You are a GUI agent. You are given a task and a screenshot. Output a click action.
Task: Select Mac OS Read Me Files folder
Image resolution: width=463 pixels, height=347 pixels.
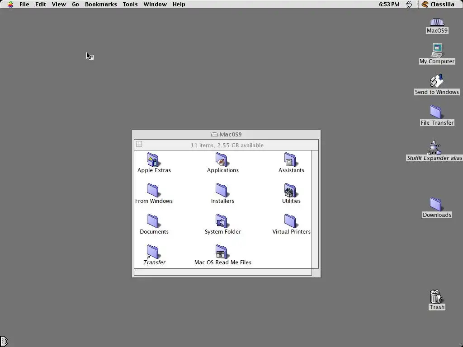[222, 252]
